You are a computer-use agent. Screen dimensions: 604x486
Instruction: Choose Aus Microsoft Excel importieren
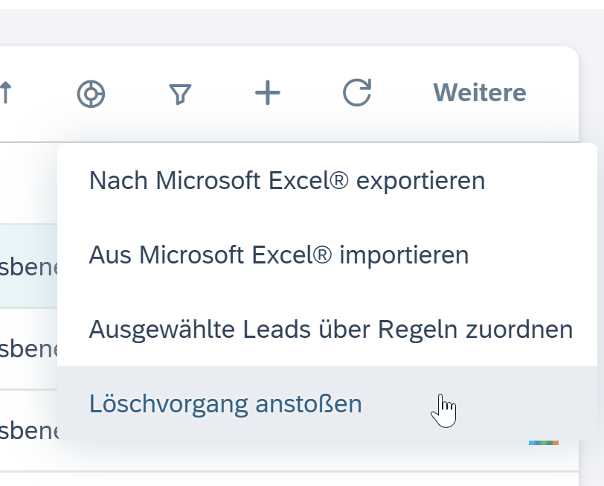pos(279,255)
